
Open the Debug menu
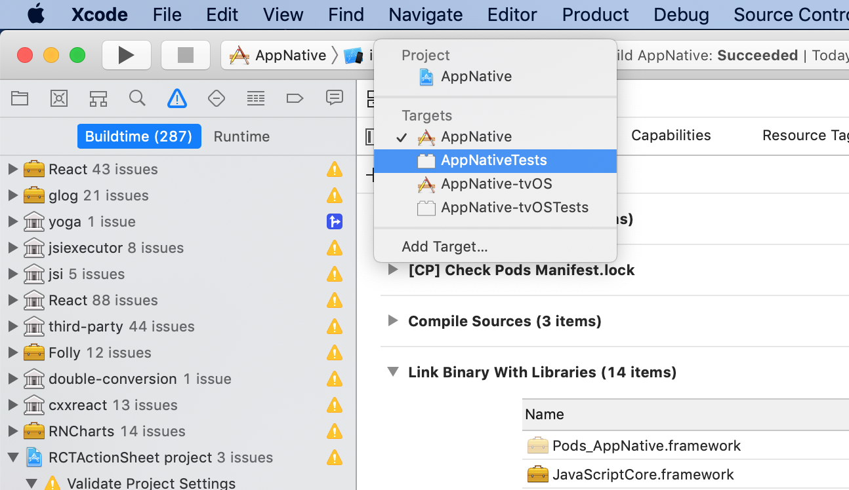pos(681,14)
